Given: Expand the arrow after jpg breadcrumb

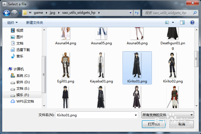Looking at the screenshot, I should pos(59,13).
